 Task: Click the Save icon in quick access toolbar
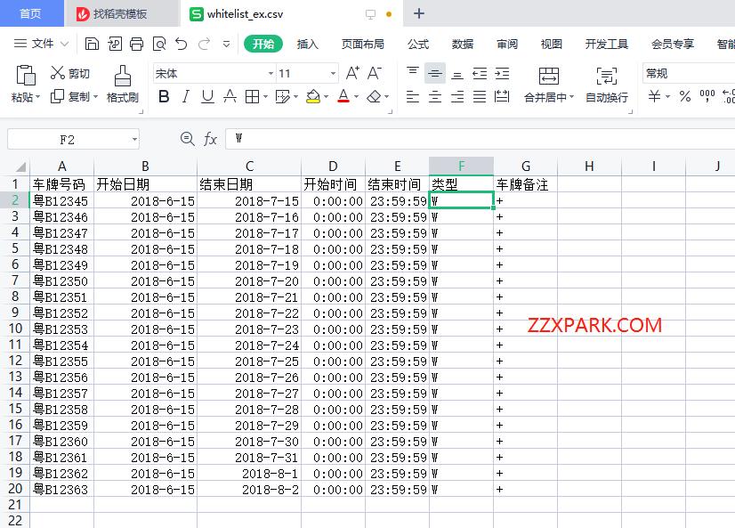tap(92, 44)
